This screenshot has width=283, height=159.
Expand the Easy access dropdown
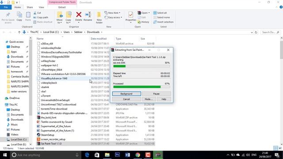[x=122, y=18]
